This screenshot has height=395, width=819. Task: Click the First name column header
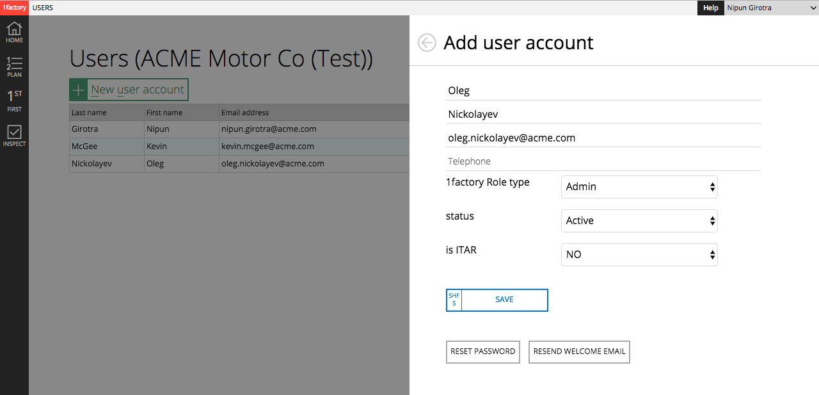(x=182, y=113)
